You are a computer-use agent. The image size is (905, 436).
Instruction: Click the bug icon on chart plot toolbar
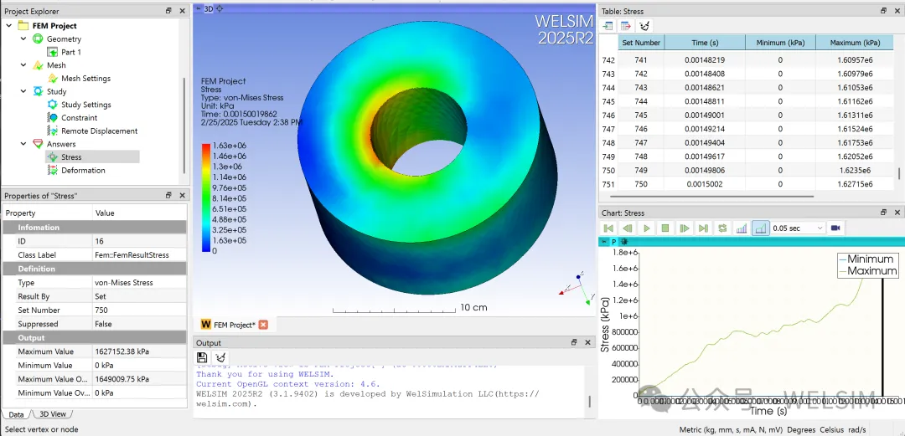(624, 242)
